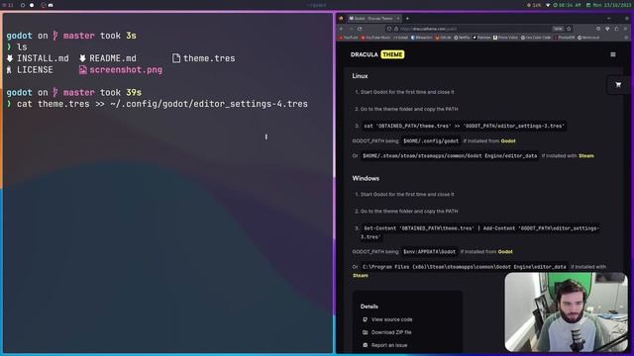Click the Windows Get-Content command block
This screenshot has width=634, height=356.
point(479,232)
